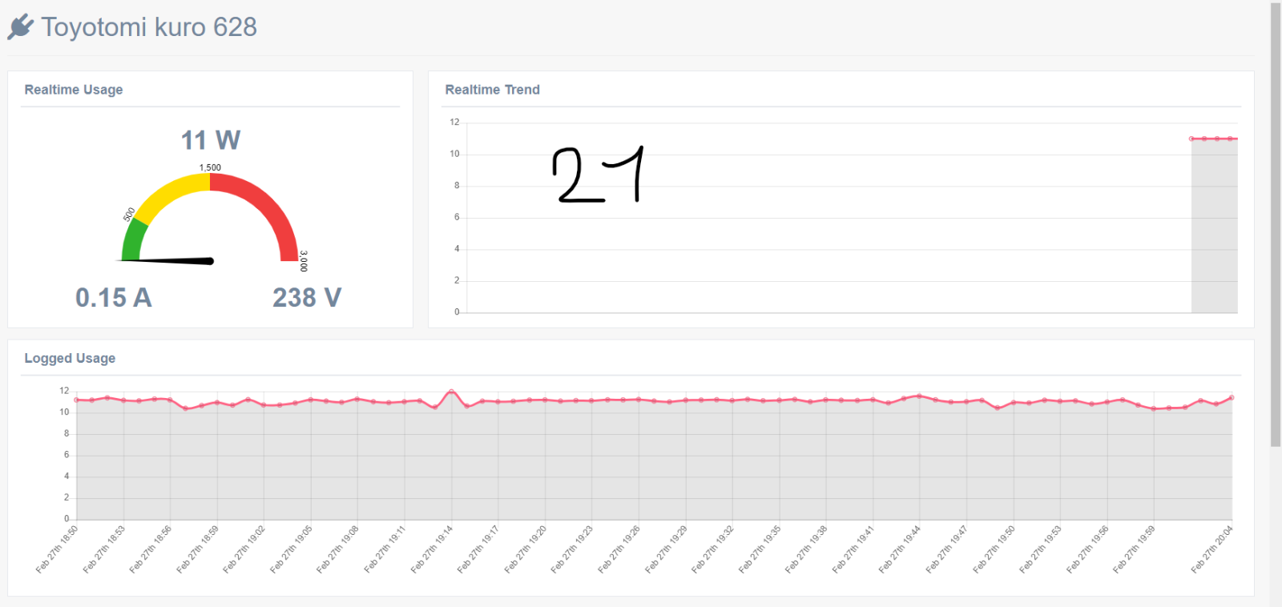Click the Realtime Trend panel title

pyautogui.click(x=493, y=90)
